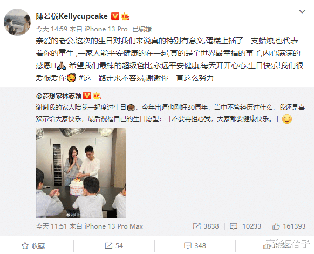Like Kellycupcake's post with thumbs-up button
This screenshot has width=314, height=254.
tap(276, 245)
